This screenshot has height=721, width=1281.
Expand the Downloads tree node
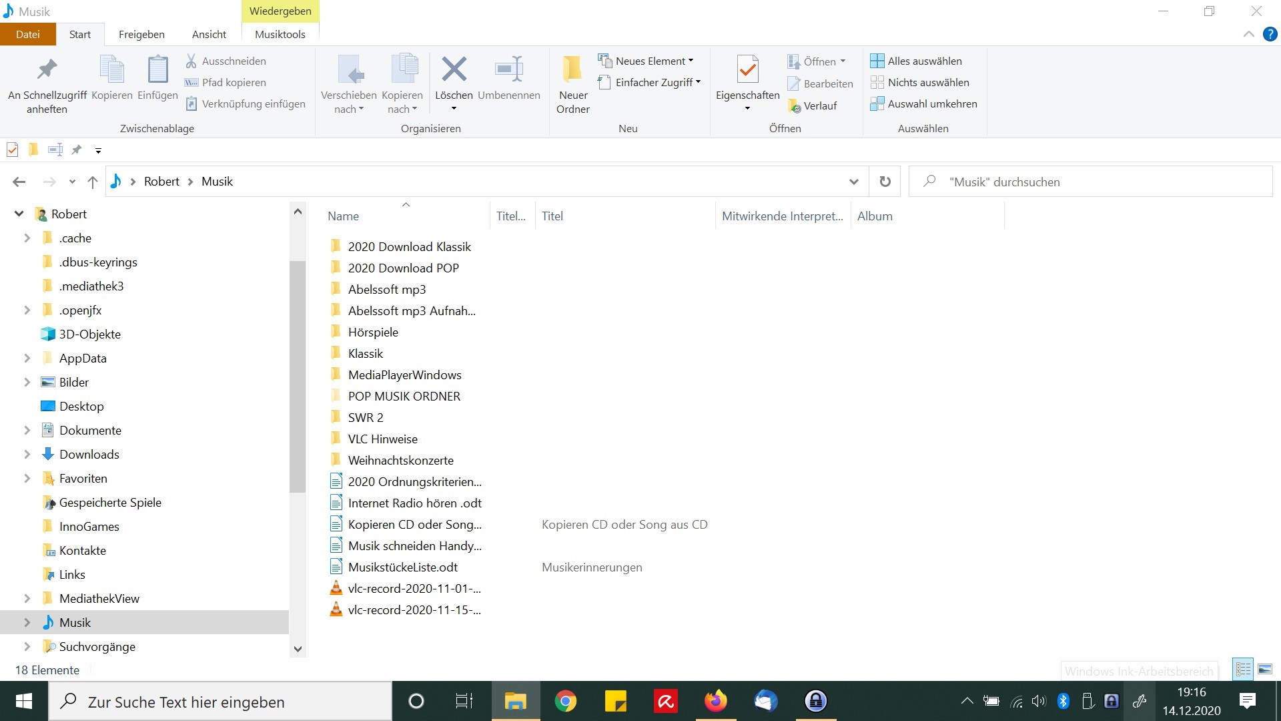27,454
